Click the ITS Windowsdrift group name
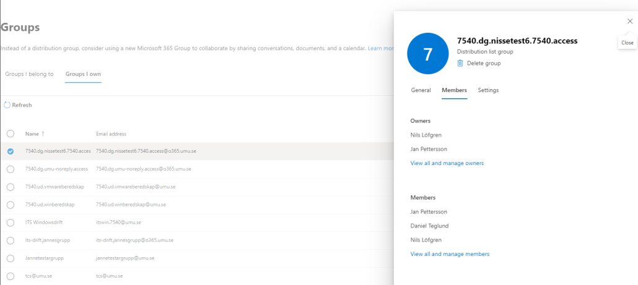This screenshot has width=638, height=285. coord(44,223)
